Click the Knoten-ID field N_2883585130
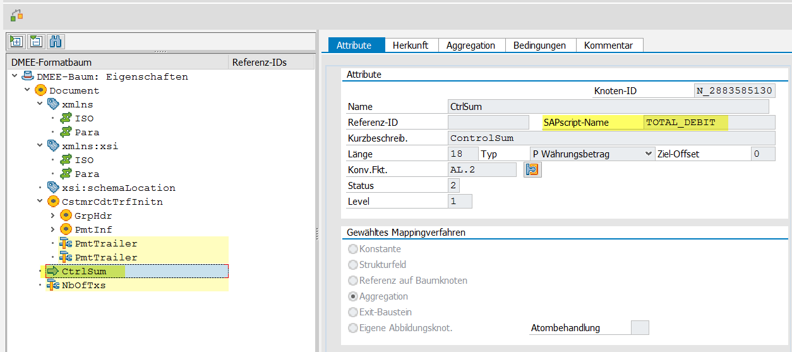The height and width of the screenshot is (352, 792). click(x=735, y=90)
